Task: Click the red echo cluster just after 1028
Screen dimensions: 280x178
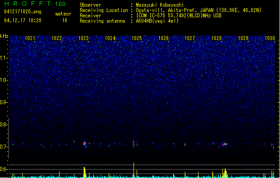Action: coord(225,144)
